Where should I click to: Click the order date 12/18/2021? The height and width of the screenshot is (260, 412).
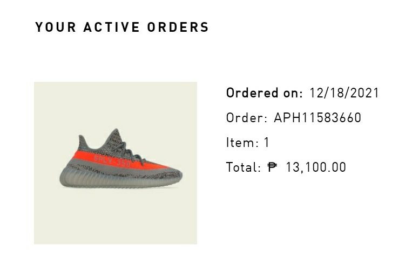[345, 93]
